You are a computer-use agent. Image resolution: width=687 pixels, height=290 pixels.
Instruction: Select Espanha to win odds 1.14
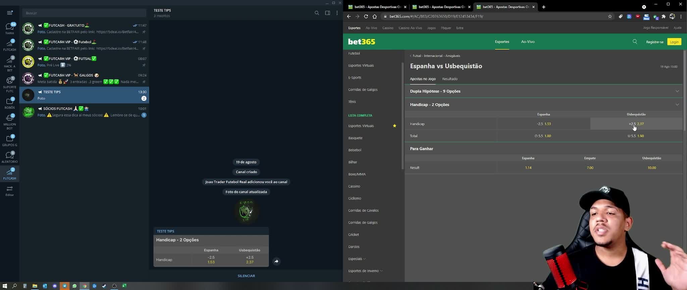click(x=528, y=167)
